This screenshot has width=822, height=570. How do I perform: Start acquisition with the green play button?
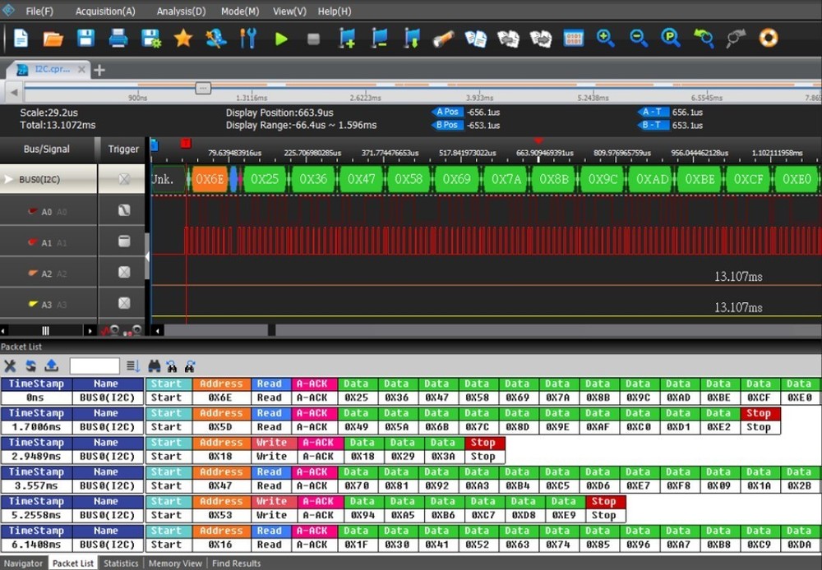point(281,39)
